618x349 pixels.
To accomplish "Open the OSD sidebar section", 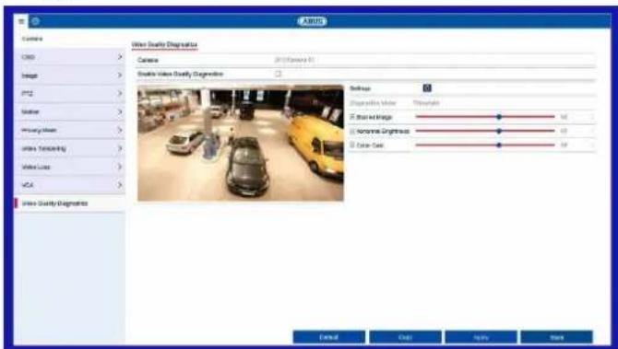I will pos(70,57).
